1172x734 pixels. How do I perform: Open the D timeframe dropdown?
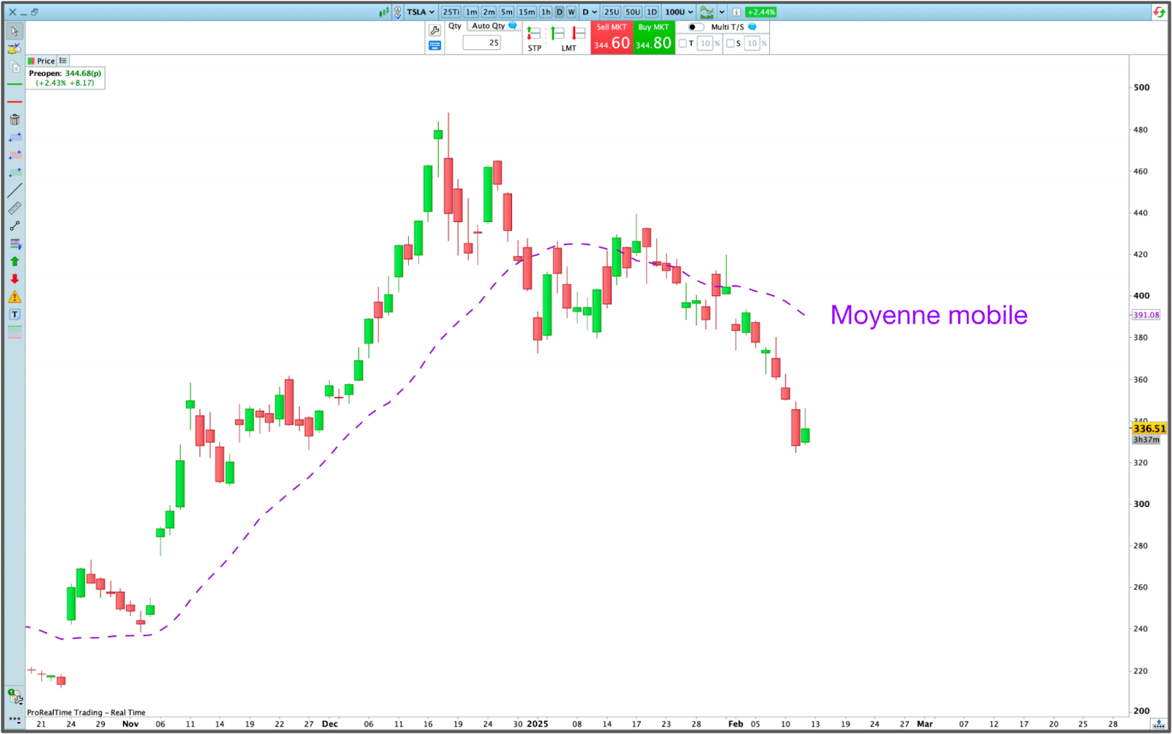(590, 12)
